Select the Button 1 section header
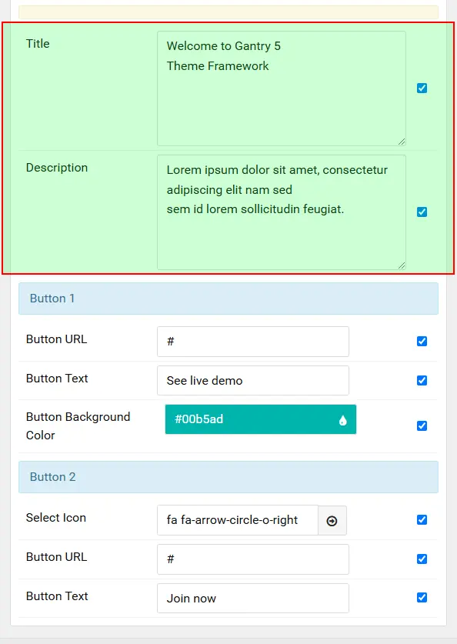This screenshot has width=457, height=644. coord(228,299)
